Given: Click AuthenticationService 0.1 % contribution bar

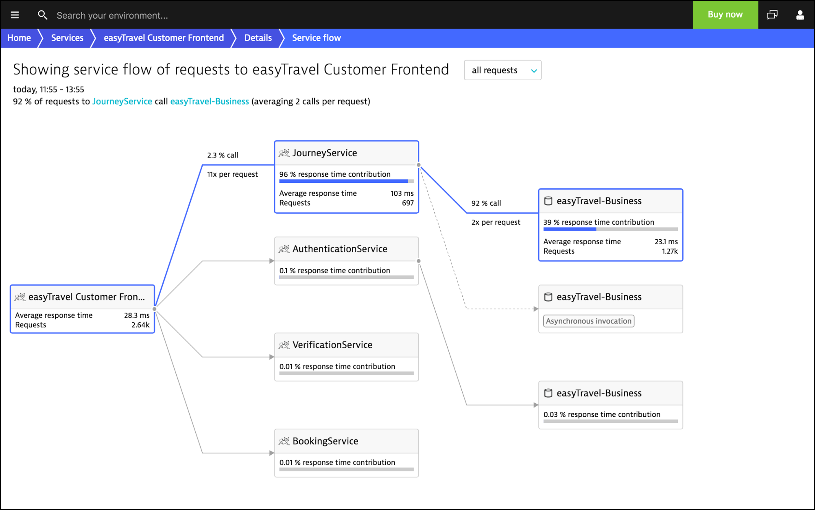Looking at the screenshot, I should point(346,277).
